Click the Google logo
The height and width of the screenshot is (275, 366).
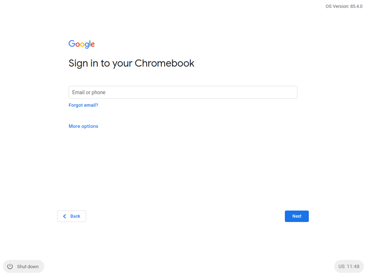(x=81, y=44)
